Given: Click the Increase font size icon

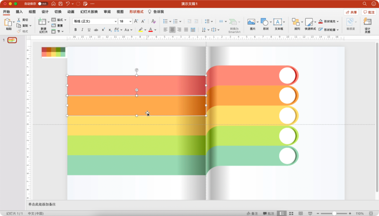Looking at the screenshot, I should tap(136, 21).
